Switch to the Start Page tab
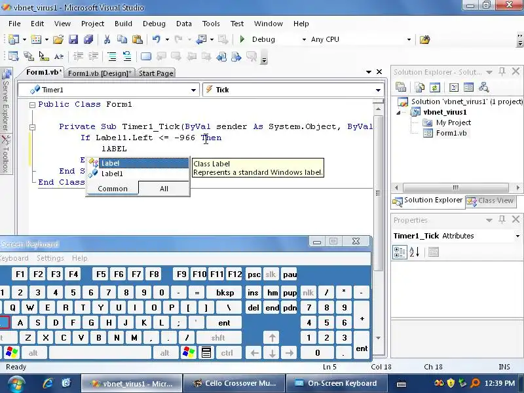 (x=156, y=73)
